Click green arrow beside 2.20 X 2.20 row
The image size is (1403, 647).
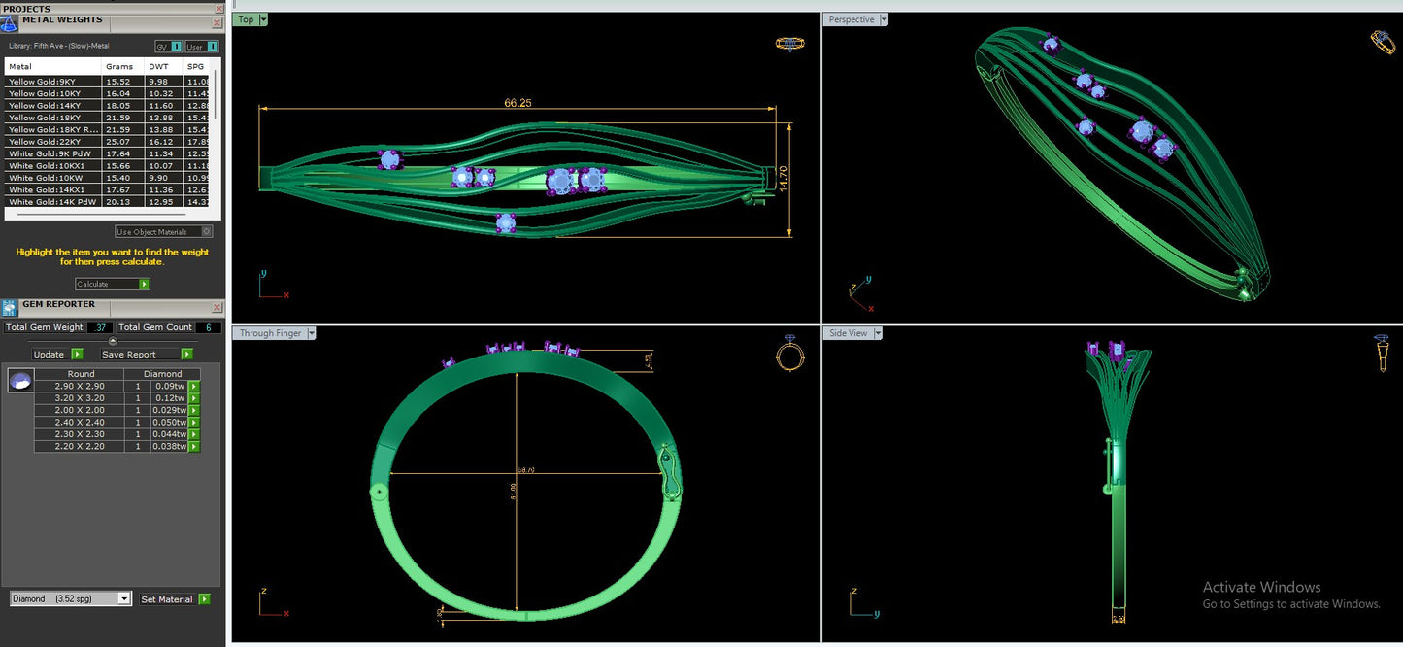point(194,447)
